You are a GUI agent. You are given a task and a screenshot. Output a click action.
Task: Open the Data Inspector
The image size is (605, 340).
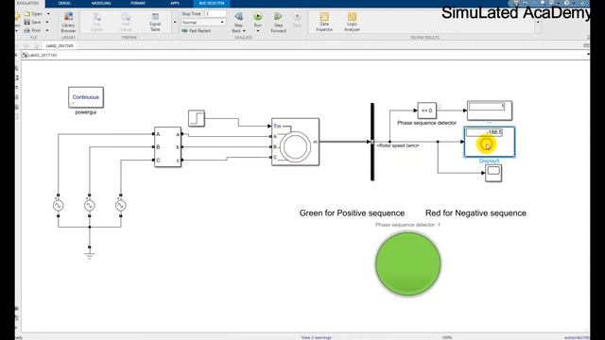coord(324,22)
